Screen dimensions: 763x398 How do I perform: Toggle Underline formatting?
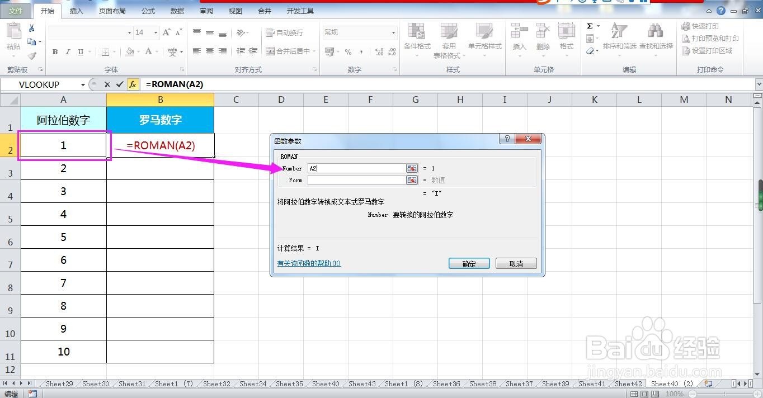[x=81, y=52]
